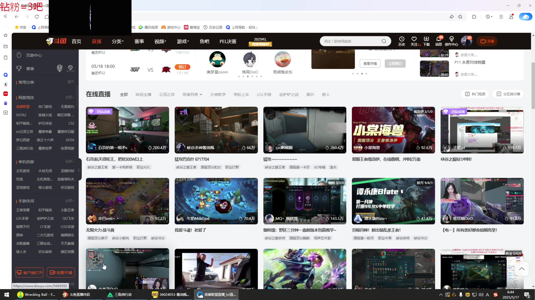The height and width of the screenshot is (300, 535).
Task: Open 热门视频 button
Action: coord(475,94)
